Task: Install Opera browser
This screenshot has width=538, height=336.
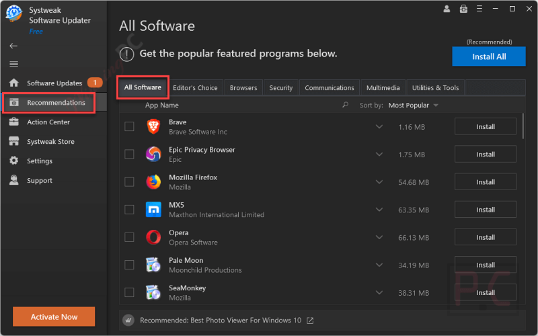Action: [x=485, y=237]
